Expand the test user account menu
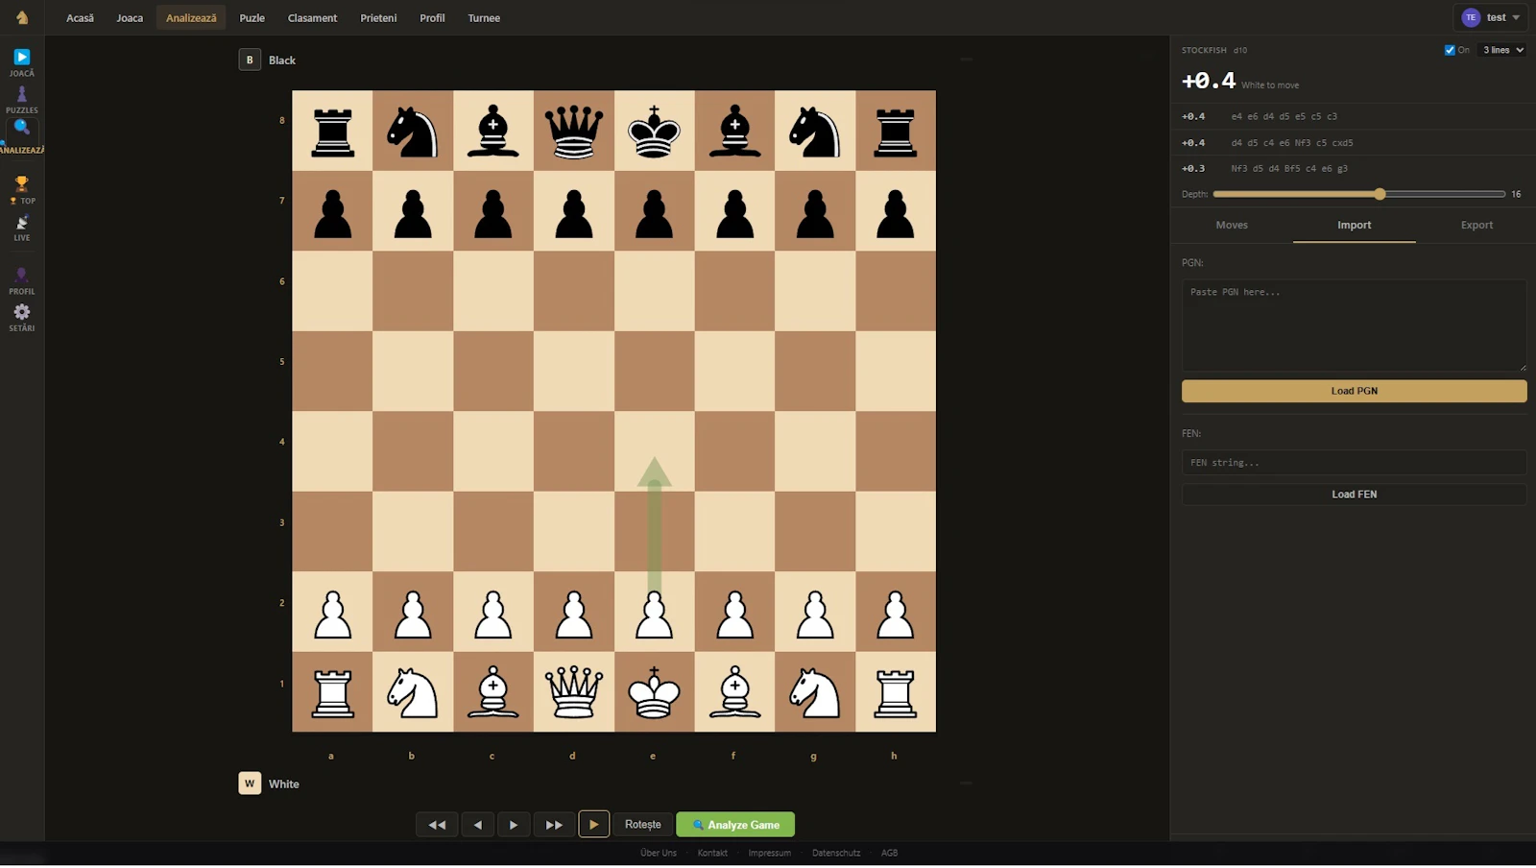Image resolution: width=1536 pixels, height=868 pixels. (1491, 17)
